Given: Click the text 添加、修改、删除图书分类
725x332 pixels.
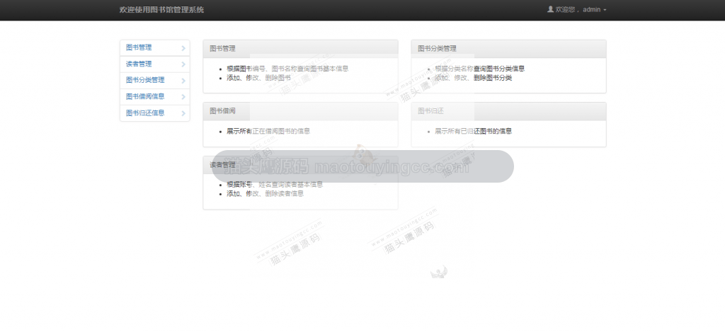Looking at the screenshot, I should [473, 78].
